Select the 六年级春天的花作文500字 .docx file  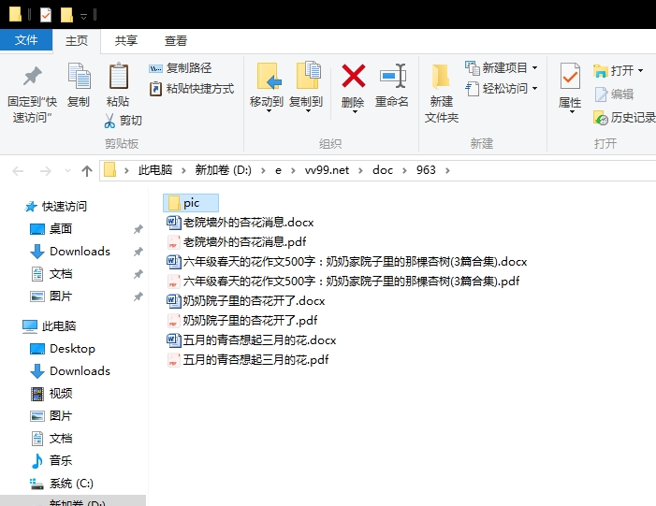[347, 261]
